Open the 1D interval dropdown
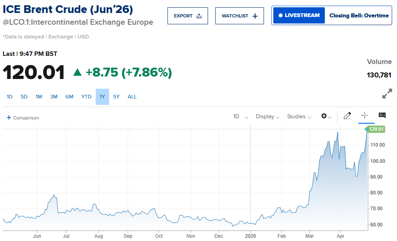The image size is (397, 241). click(240, 117)
